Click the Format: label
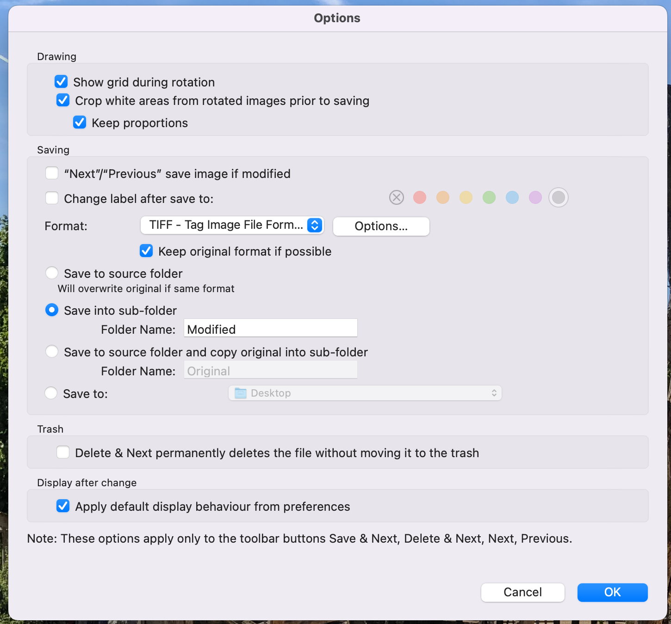The image size is (671, 624). (66, 226)
